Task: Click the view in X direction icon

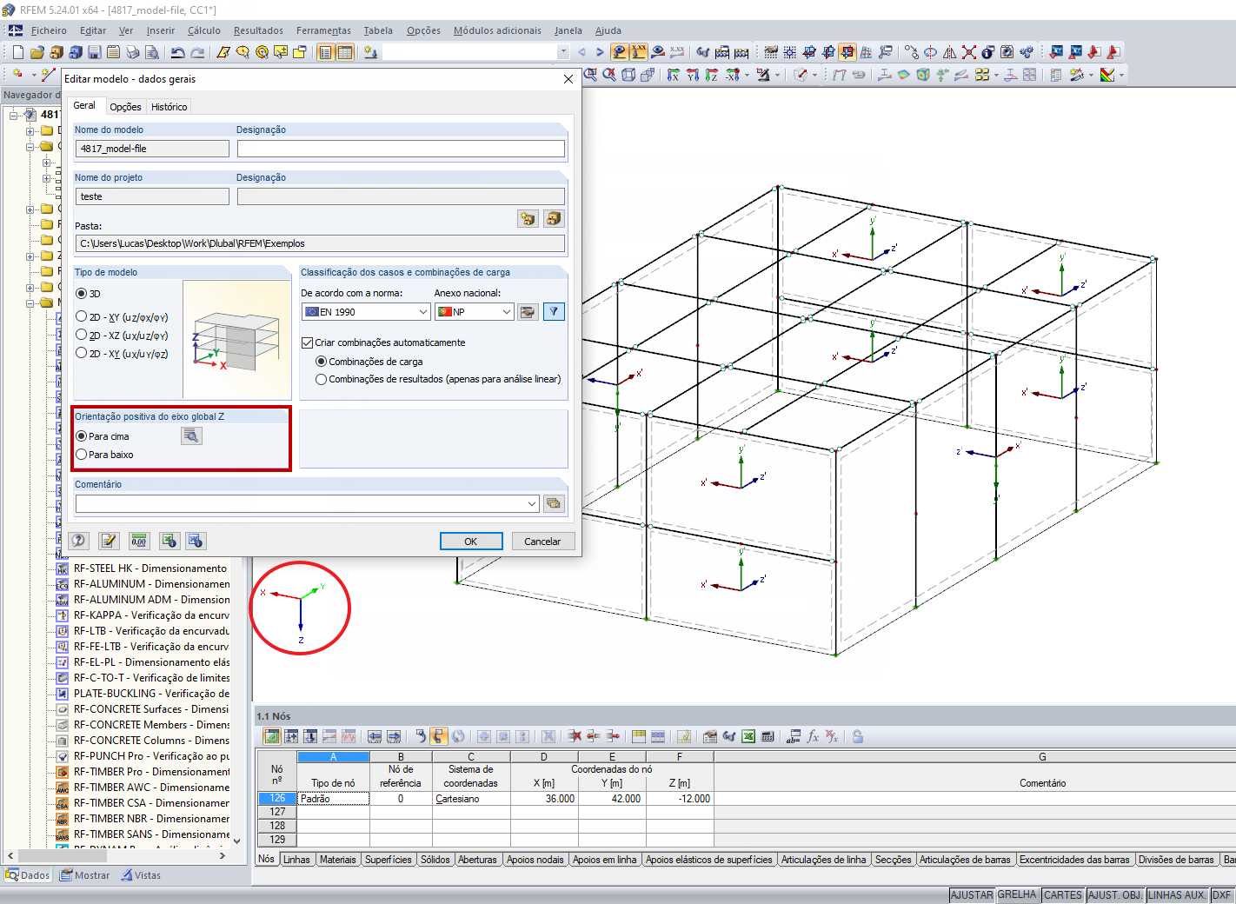Action: 674,75
